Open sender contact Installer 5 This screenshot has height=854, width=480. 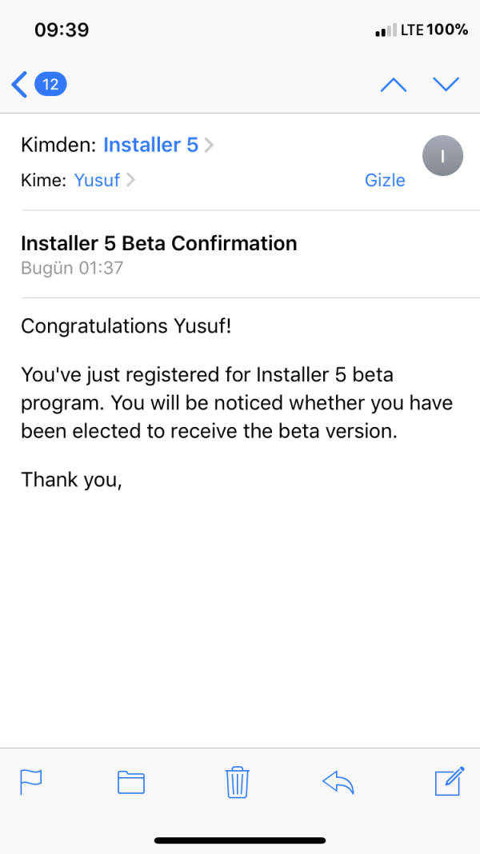(150, 145)
